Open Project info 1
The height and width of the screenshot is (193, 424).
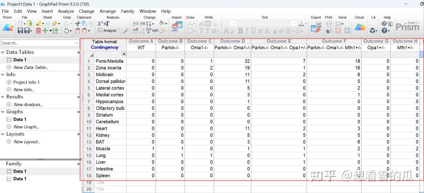tap(26, 82)
